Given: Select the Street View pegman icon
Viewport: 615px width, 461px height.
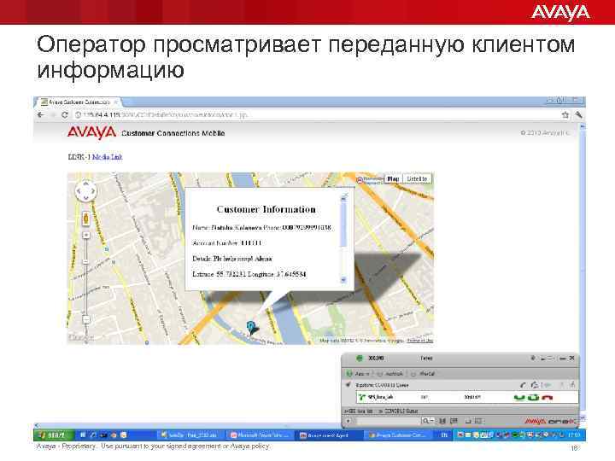Looking at the screenshot, I should tap(85, 219).
